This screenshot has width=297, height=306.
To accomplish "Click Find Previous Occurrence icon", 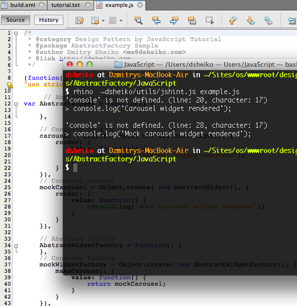I will tap(156, 20).
